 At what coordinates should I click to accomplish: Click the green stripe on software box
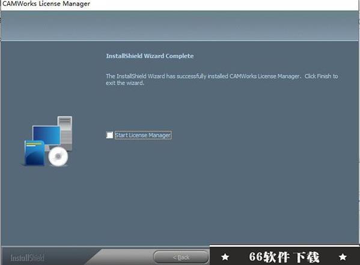click(34, 144)
